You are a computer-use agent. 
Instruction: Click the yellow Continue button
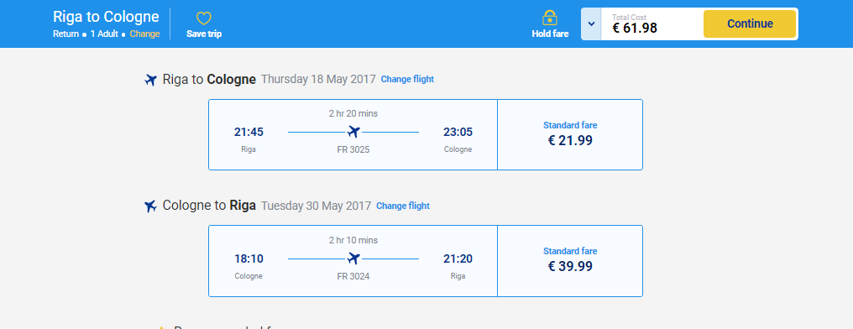[750, 24]
